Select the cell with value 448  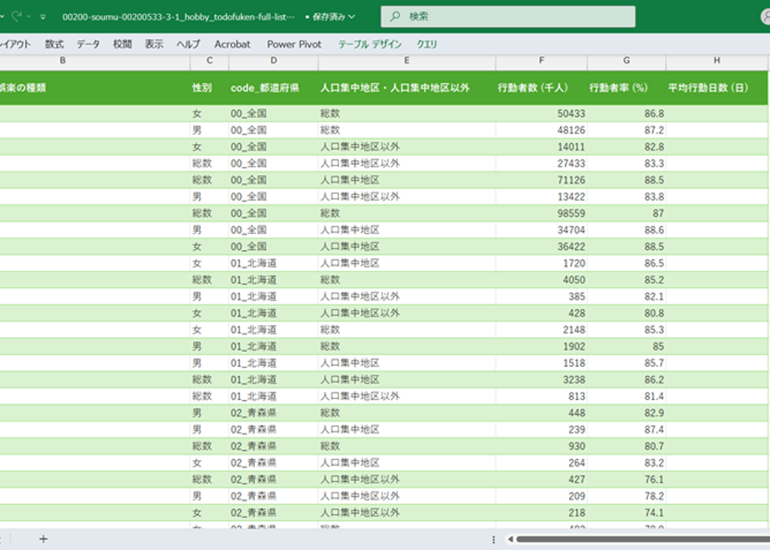coord(541,413)
